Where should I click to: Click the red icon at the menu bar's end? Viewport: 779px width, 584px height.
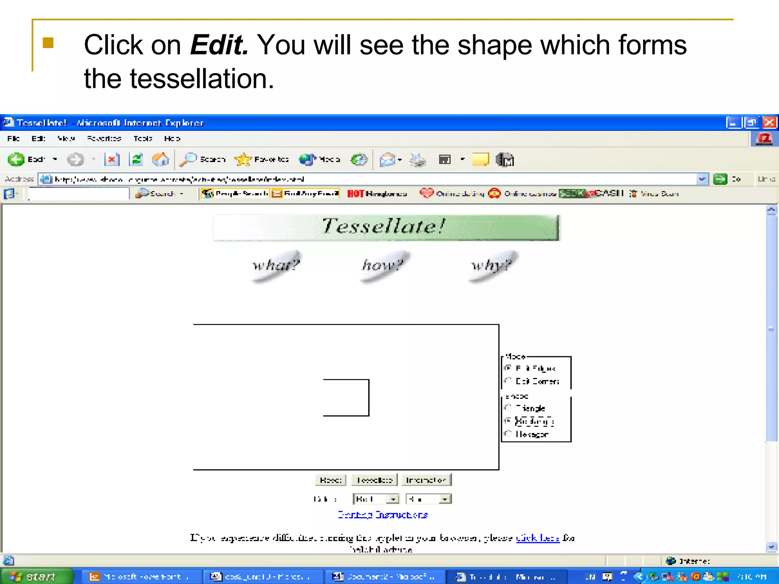coord(765,139)
